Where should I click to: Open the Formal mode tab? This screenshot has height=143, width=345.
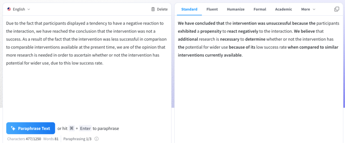coord(260,9)
